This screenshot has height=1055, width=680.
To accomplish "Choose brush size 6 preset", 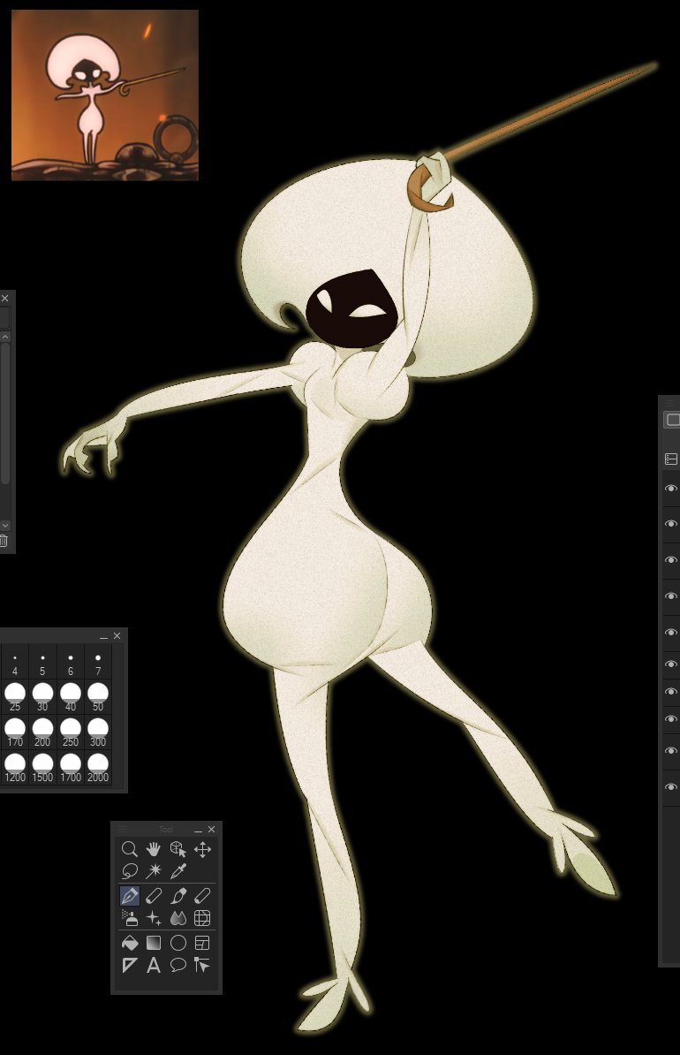I will 70,663.
